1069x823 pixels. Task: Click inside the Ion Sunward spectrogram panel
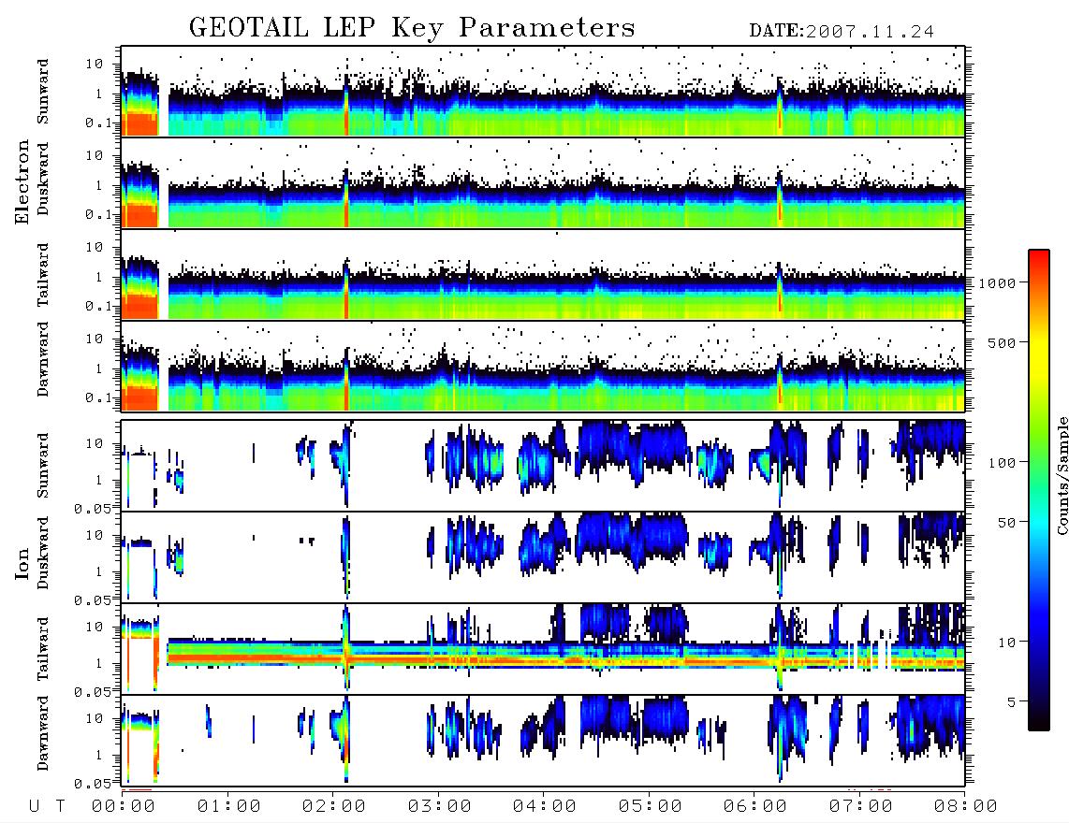pyautogui.click(x=543, y=466)
